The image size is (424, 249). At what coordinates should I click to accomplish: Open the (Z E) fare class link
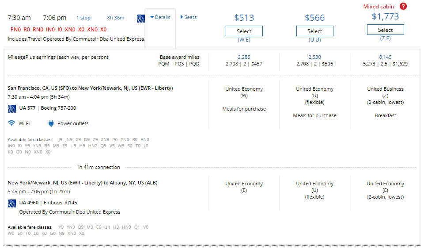385,38
